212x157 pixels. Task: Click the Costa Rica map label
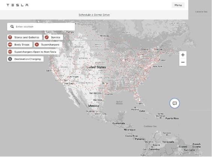(x=131, y=136)
